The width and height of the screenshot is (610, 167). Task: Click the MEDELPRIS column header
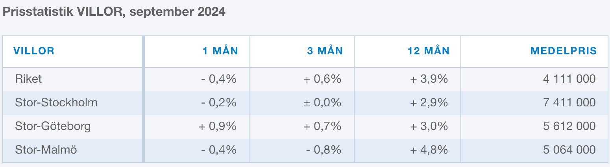coord(564,51)
